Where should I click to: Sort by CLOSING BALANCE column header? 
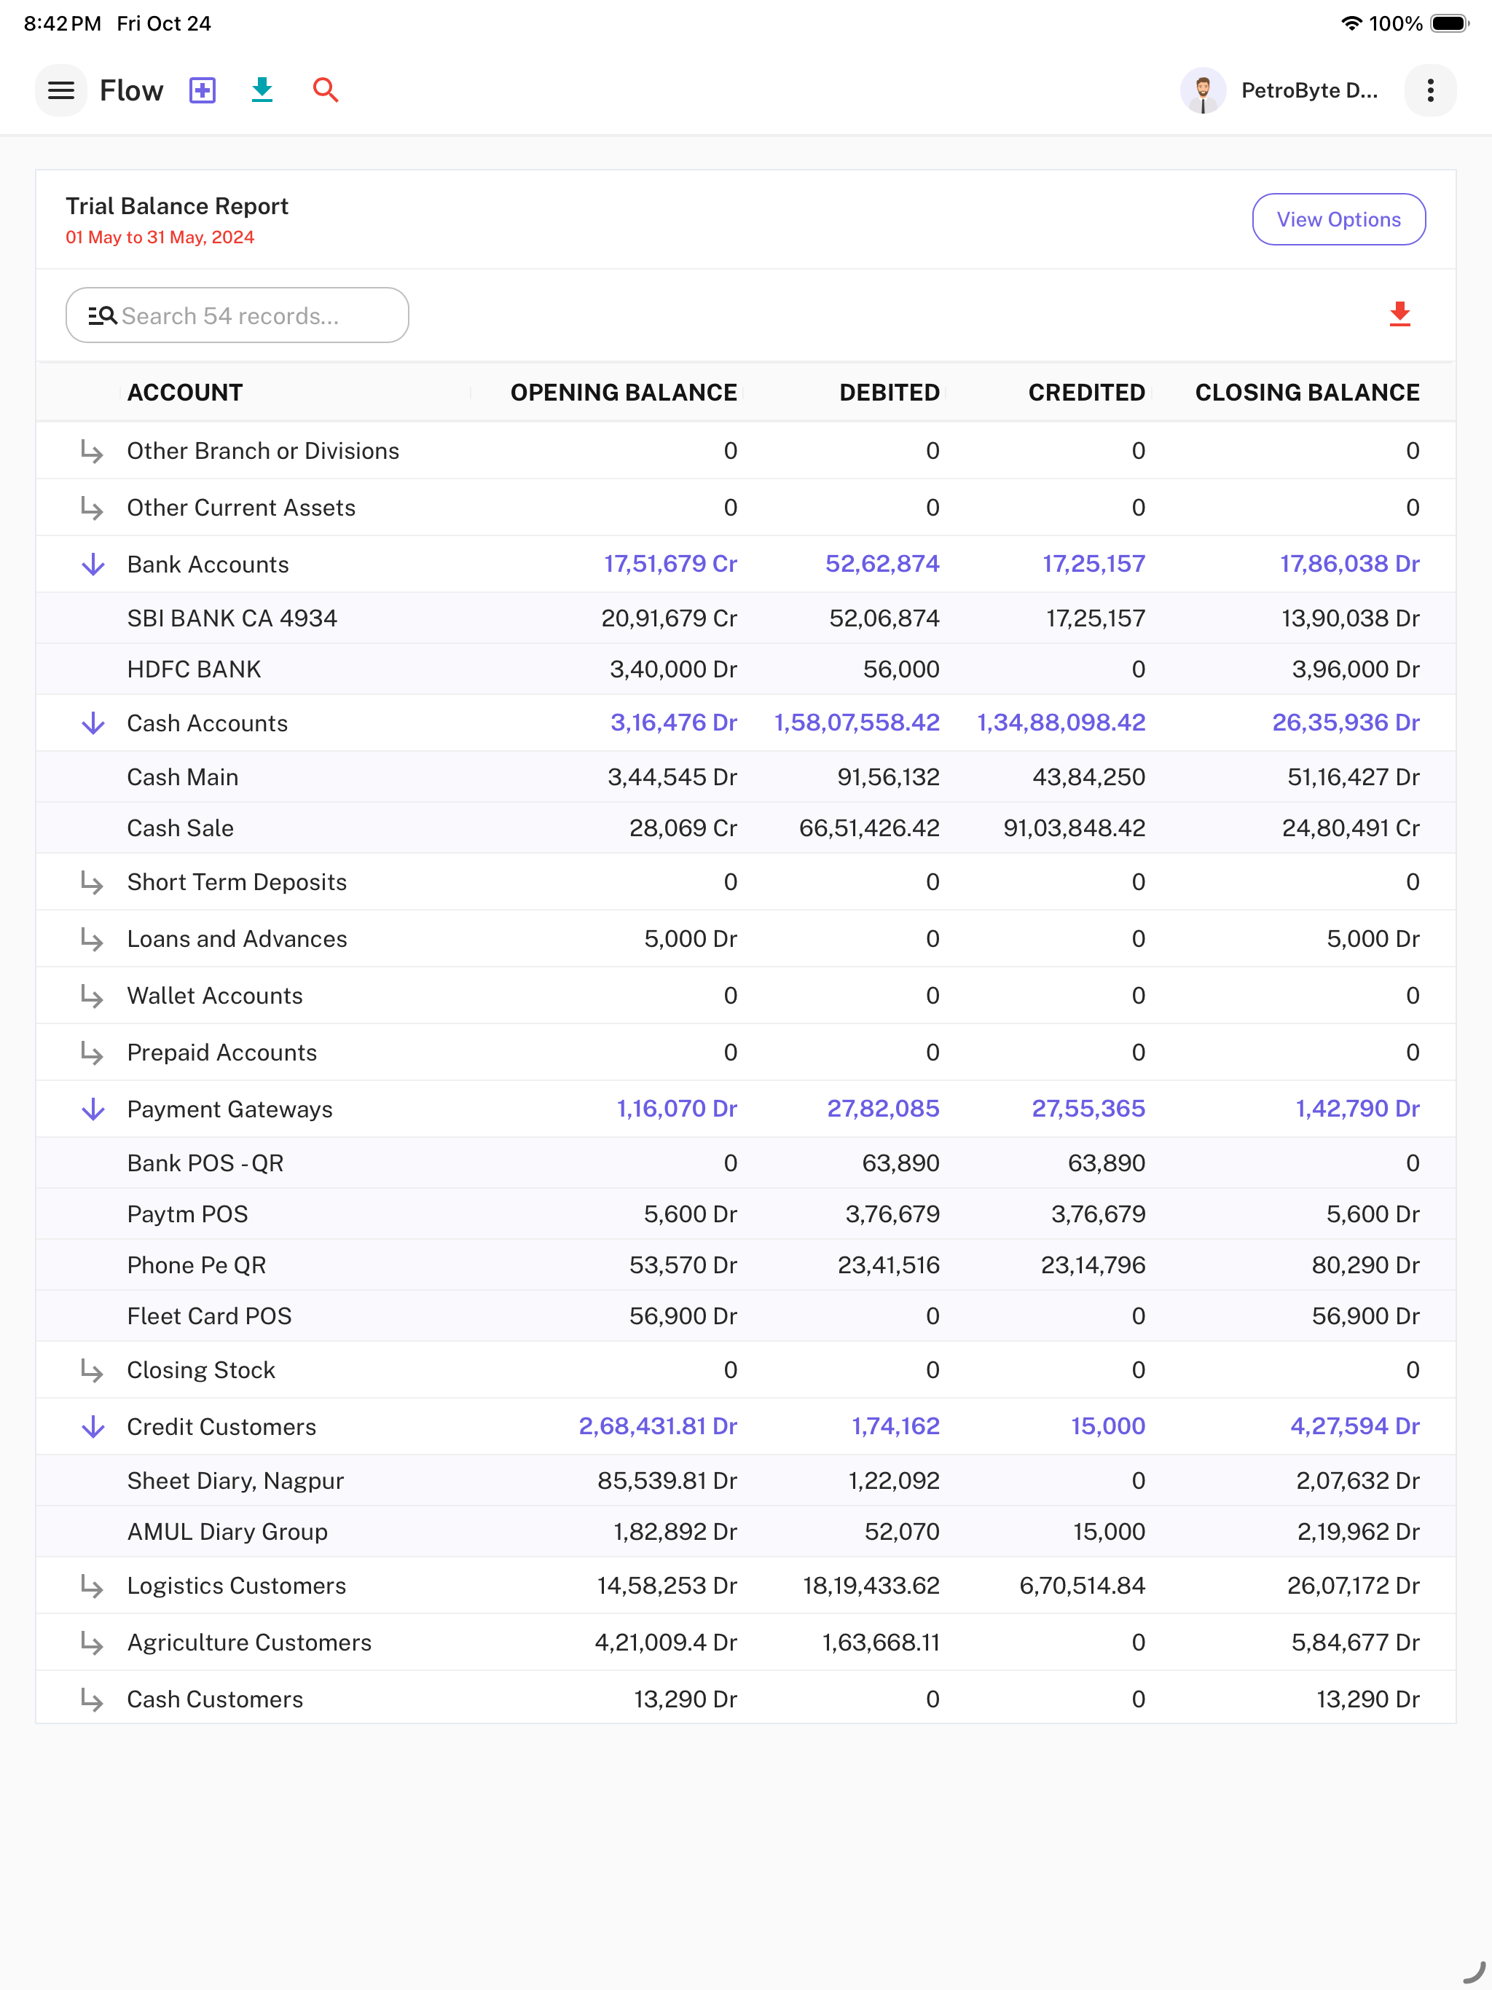[x=1307, y=392]
